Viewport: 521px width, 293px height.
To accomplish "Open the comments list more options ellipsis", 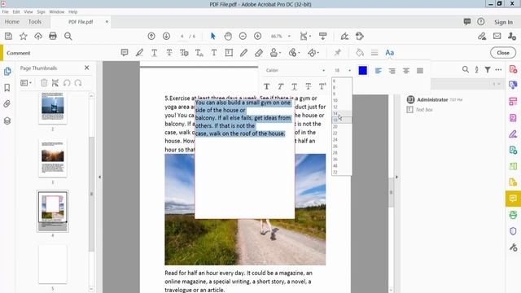I will pyautogui.click(x=498, y=69).
